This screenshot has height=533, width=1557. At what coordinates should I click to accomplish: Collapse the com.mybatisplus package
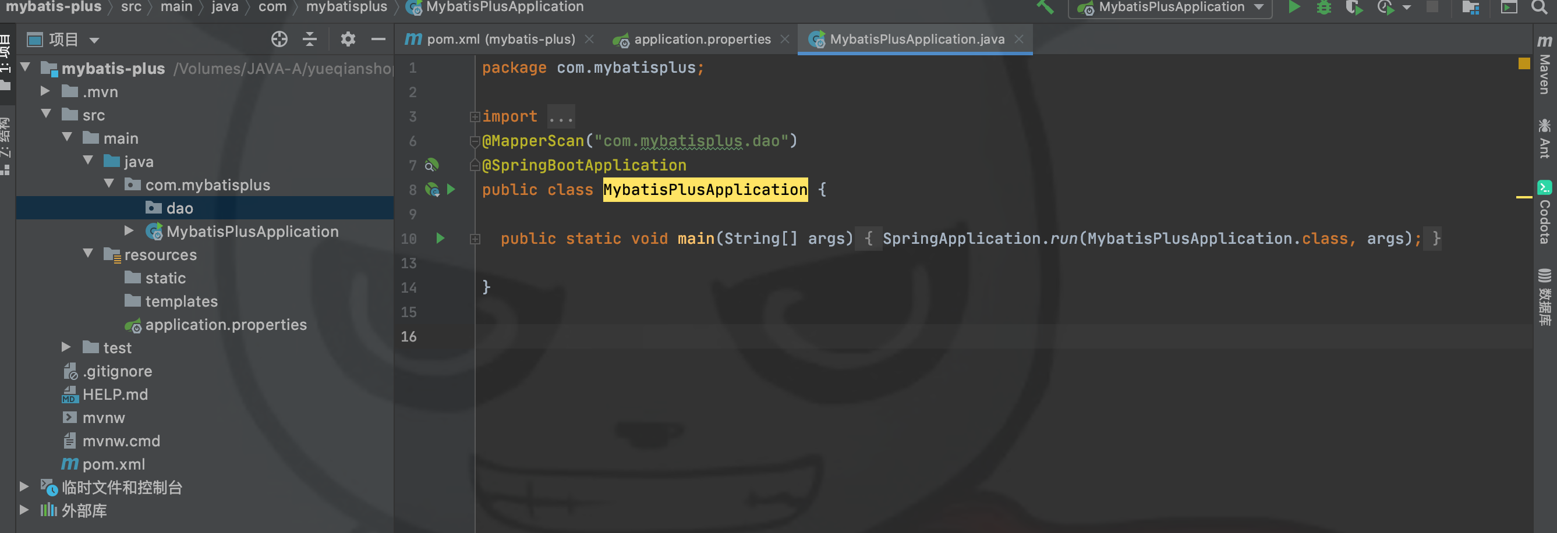109,184
